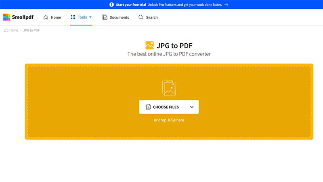Viewport: 323px width, 182px height.
Task: Click the house icon in the navigation bar
Action: [x=46, y=17]
